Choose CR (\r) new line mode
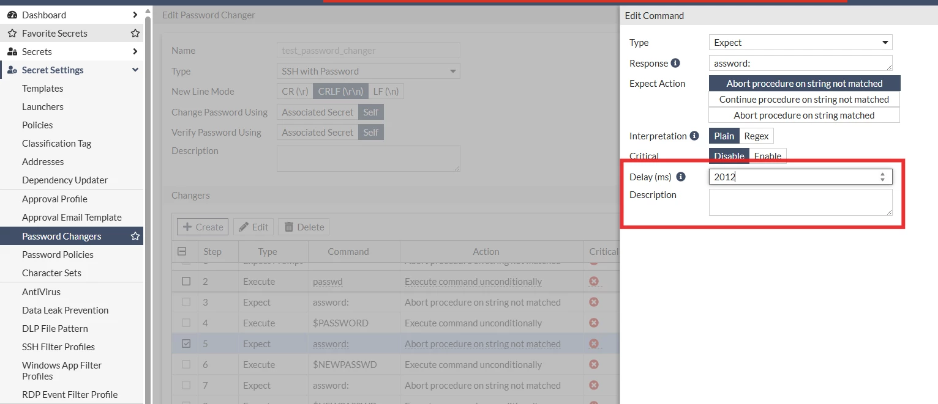 tap(295, 91)
